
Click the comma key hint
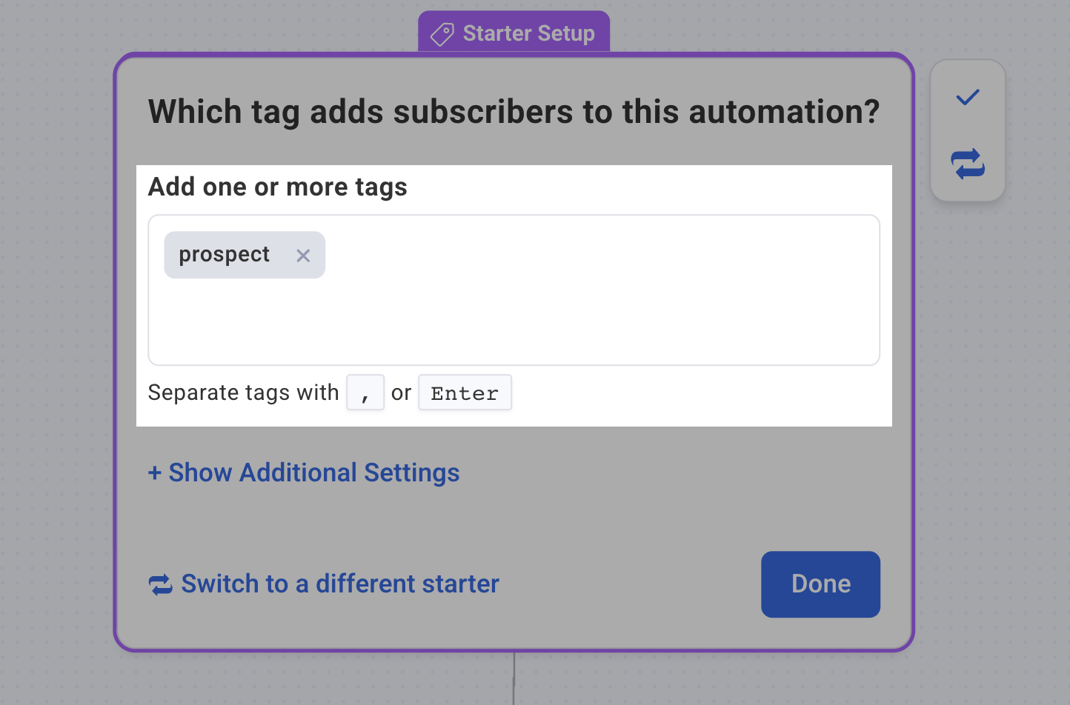(x=365, y=393)
